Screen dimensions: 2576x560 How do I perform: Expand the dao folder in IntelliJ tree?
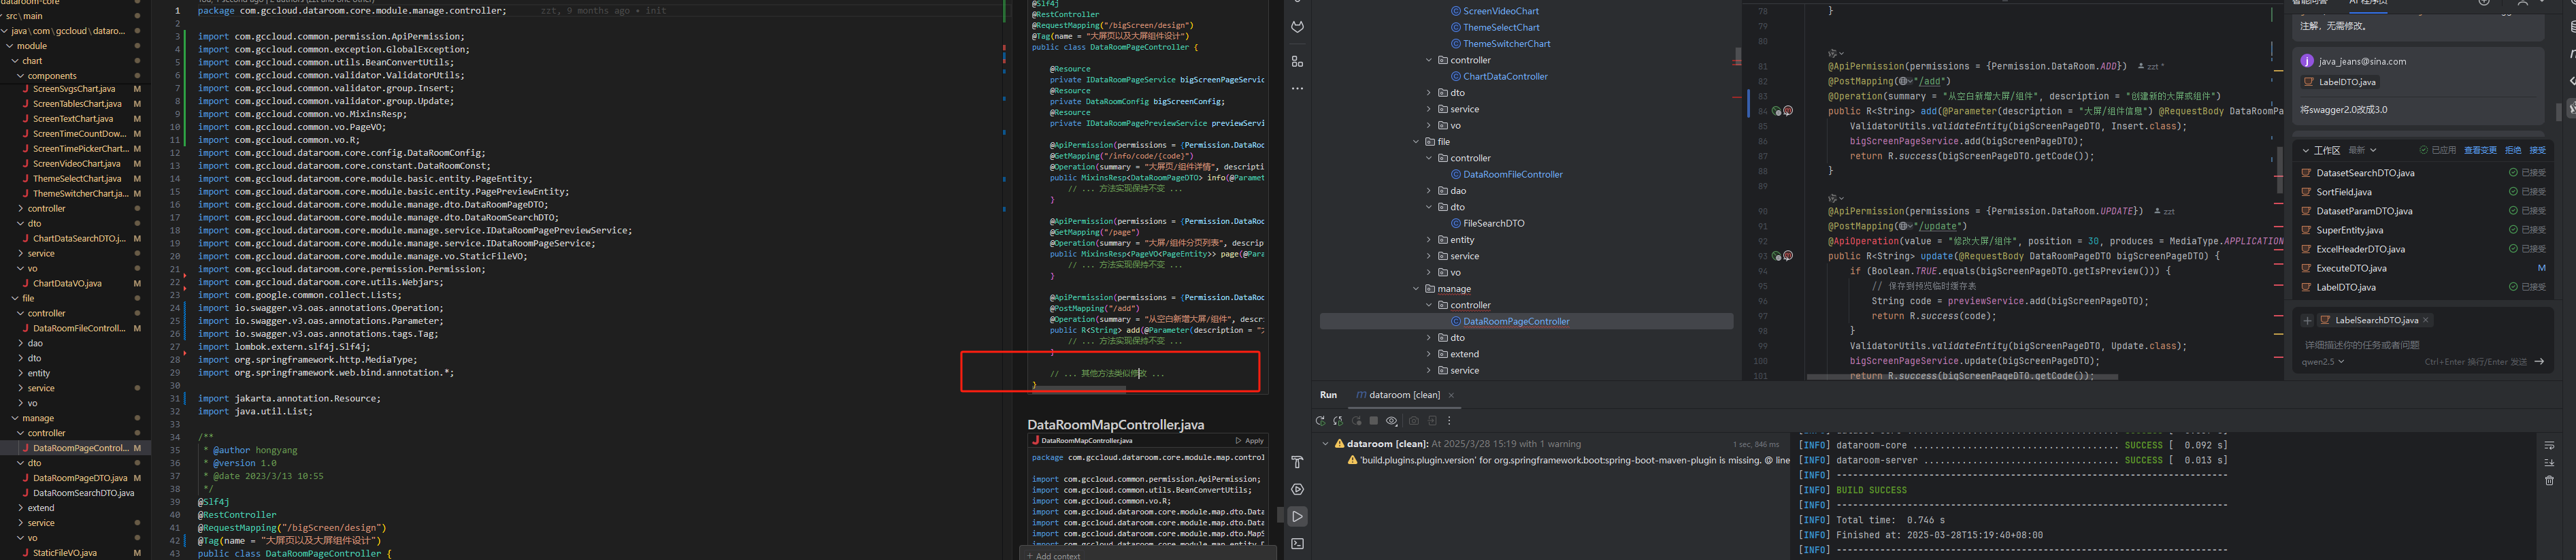pyautogui.click(x=1429, y=191)
